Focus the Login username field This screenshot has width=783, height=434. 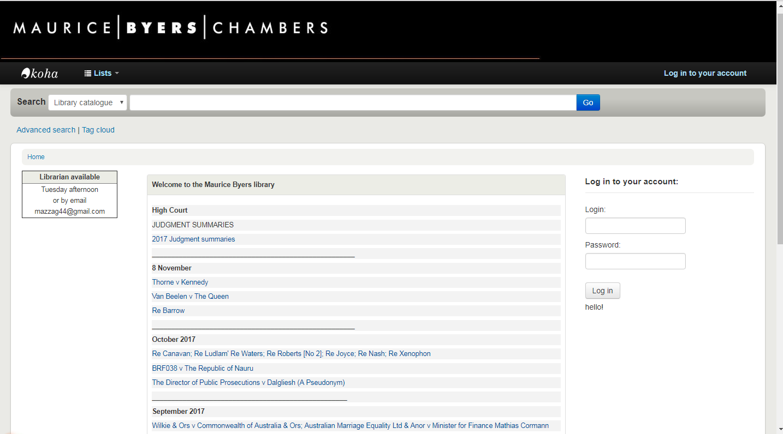635,226
